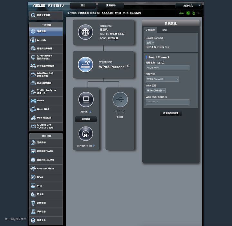Open the Smart Connect enable dropdown

pos(150,42)
